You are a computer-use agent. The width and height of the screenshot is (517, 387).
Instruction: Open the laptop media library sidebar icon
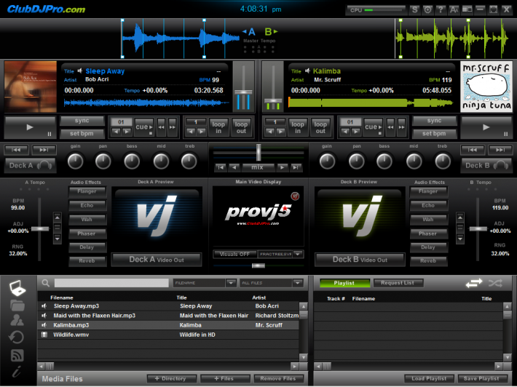tap(17, 287)
